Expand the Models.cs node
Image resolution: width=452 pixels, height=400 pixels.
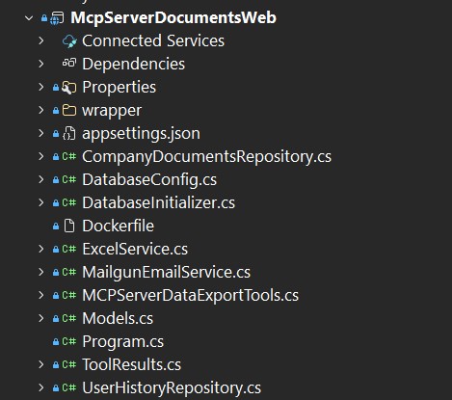pos(41,318)
